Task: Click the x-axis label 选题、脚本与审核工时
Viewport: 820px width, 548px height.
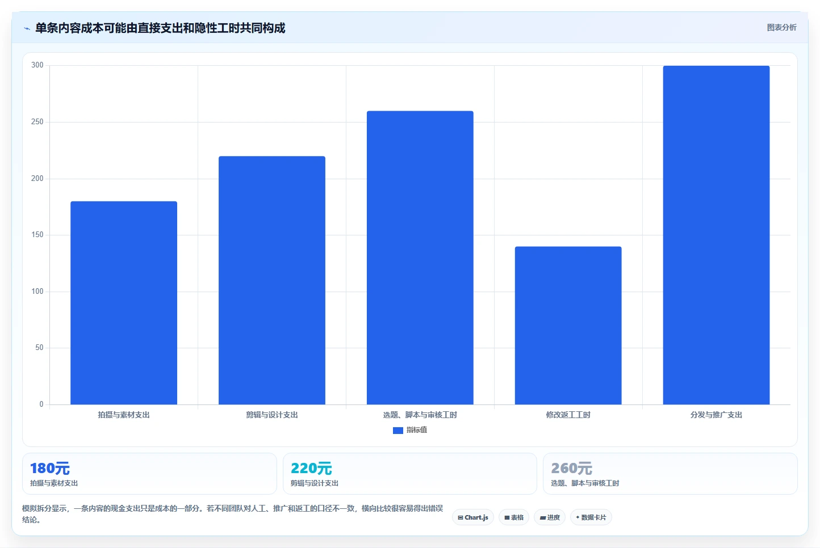Action: (420, 415)
